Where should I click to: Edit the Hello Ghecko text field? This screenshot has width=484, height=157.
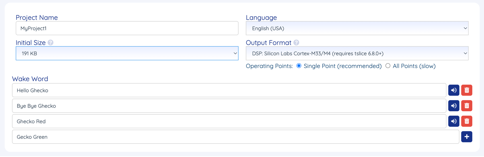[x=229, y=90]
